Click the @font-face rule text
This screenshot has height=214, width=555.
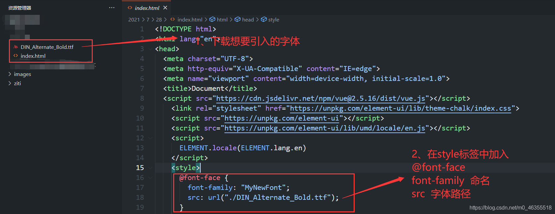pyautogui.click(x=200, y=178)
